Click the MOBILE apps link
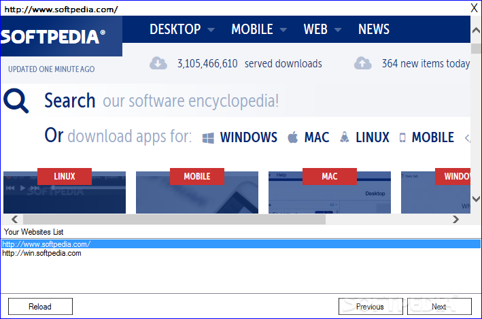The height and width of the screenshot is (319, 482). pos(433,137)
